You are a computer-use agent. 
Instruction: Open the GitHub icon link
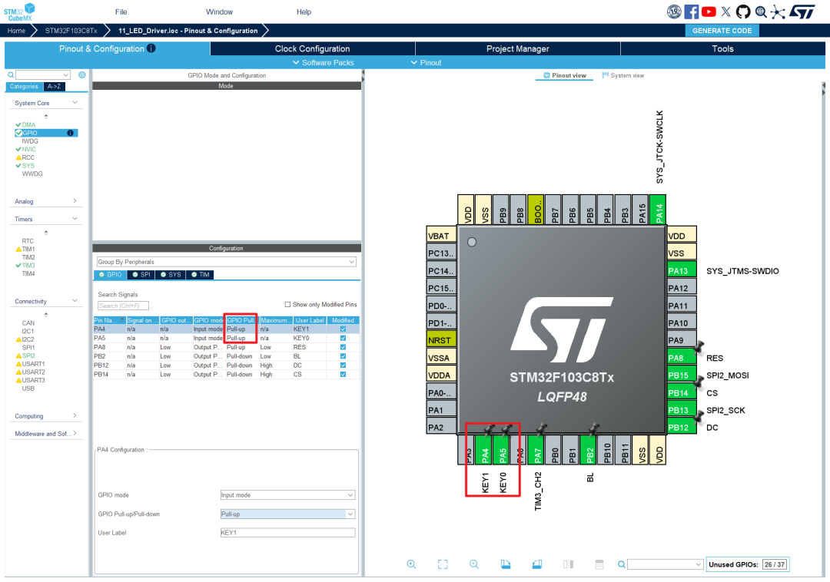click(742, 12)
